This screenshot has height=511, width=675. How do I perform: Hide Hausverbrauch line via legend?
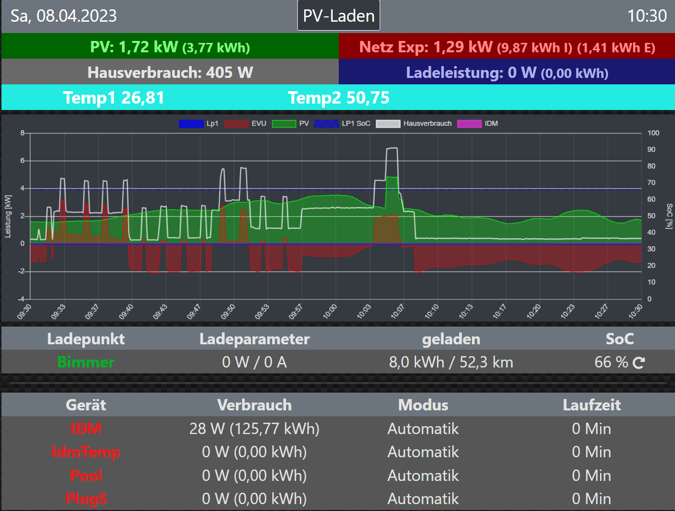388,124
